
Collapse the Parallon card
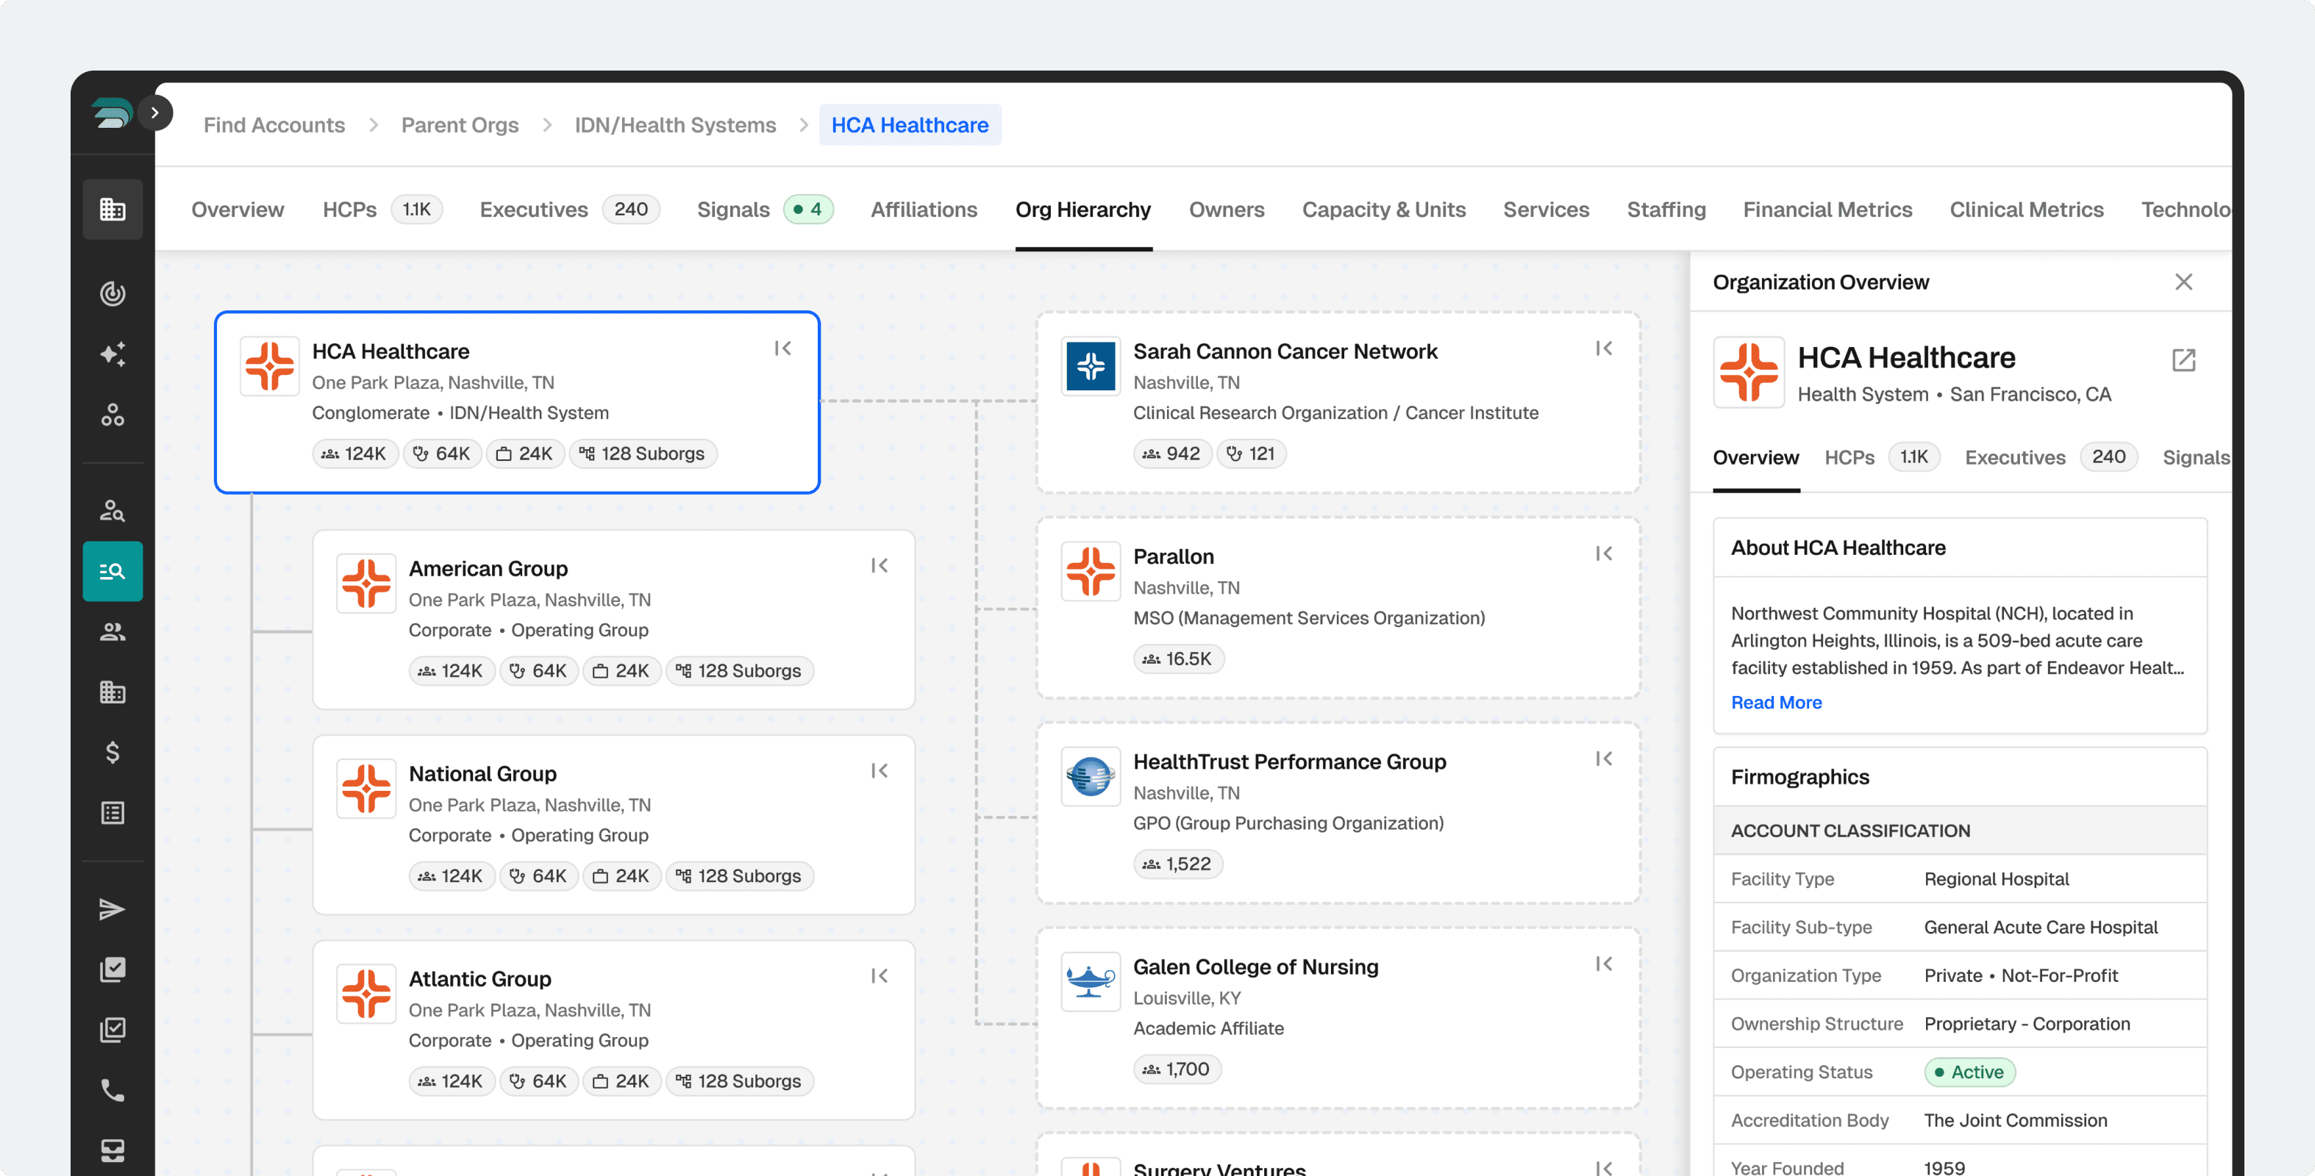[x=1604, y=553]
